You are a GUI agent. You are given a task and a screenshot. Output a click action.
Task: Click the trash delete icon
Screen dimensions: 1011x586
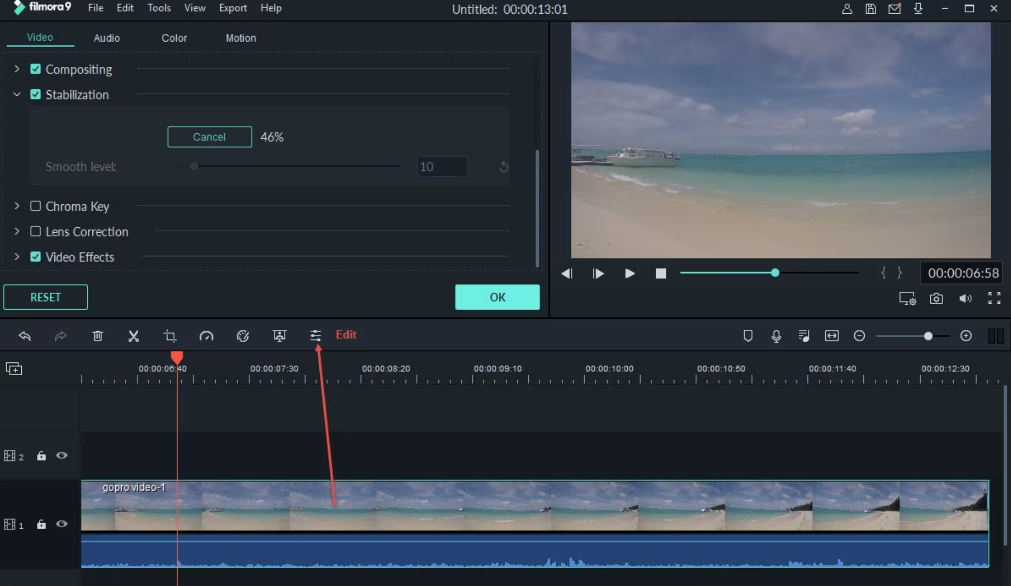click(97, 336)
